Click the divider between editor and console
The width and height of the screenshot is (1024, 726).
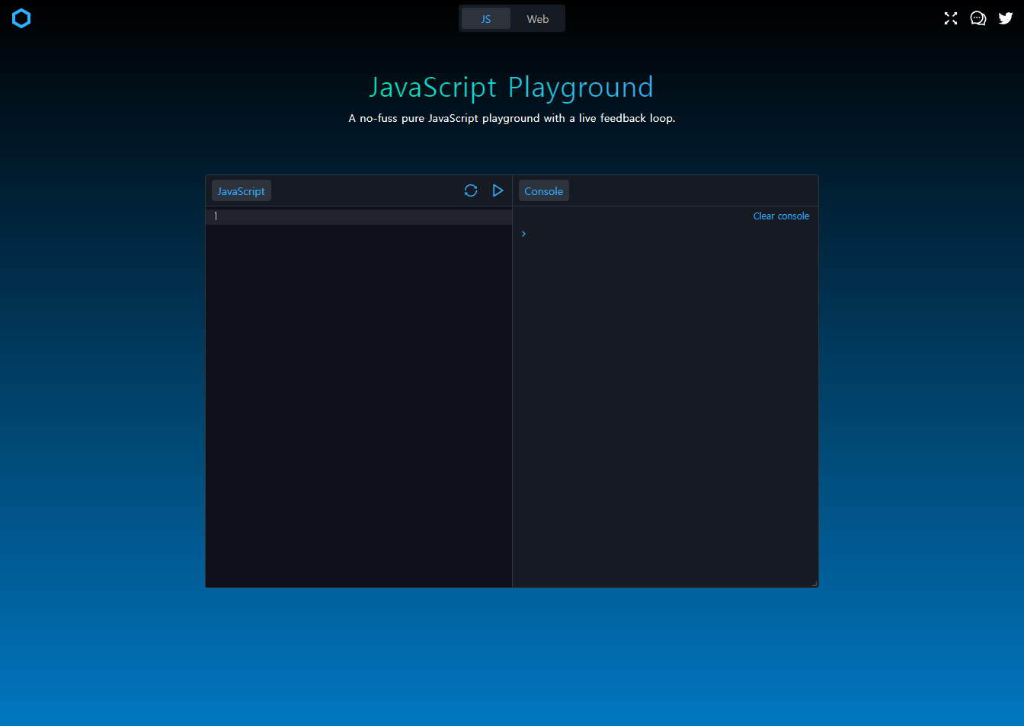click(x=512, y=396)
